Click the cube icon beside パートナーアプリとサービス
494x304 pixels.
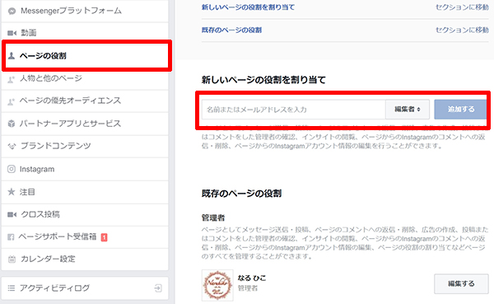pyautogui.click(x=12, y=124)
